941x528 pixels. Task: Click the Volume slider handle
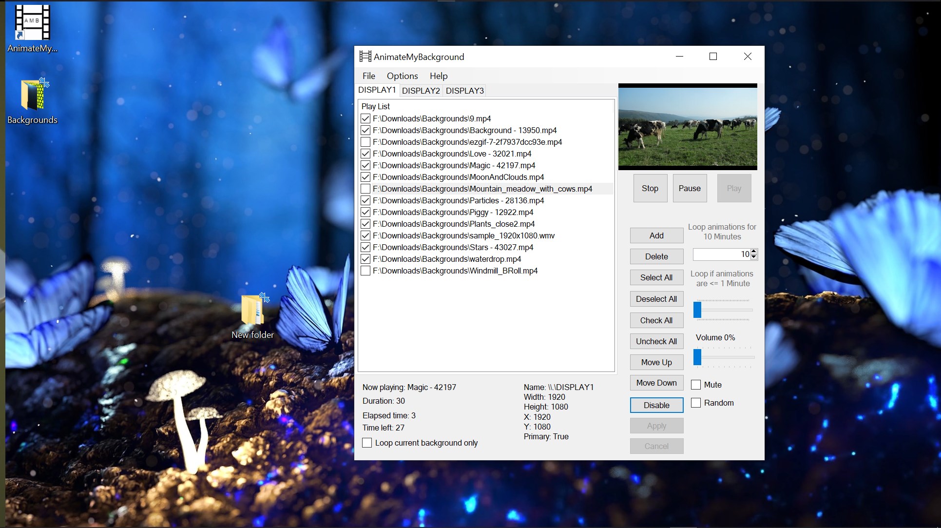click(697, 357)
